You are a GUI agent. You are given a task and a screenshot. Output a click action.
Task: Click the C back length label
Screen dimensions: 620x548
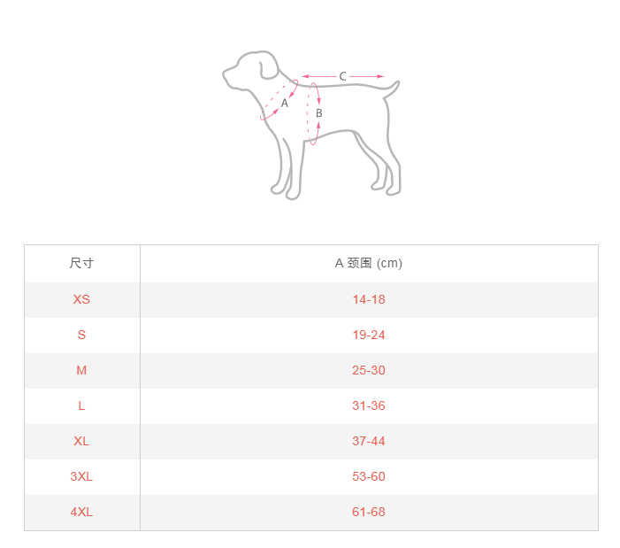tap(343, 76)
